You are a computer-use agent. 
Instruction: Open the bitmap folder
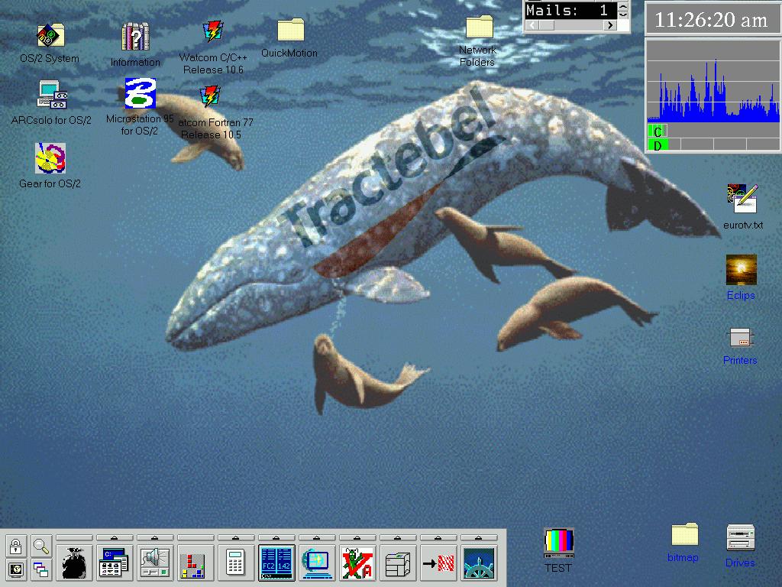click(x=685, y=534)
